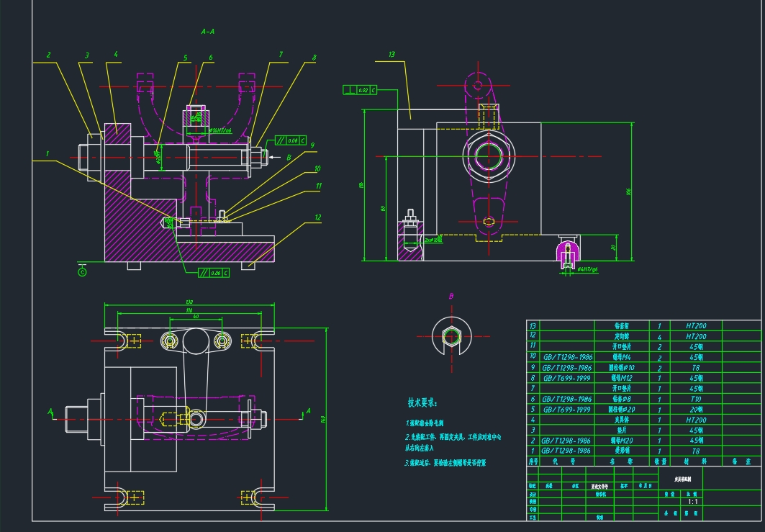Click the 材料 column header
Viewport: 765px width, 532px height.
(696, 461)
